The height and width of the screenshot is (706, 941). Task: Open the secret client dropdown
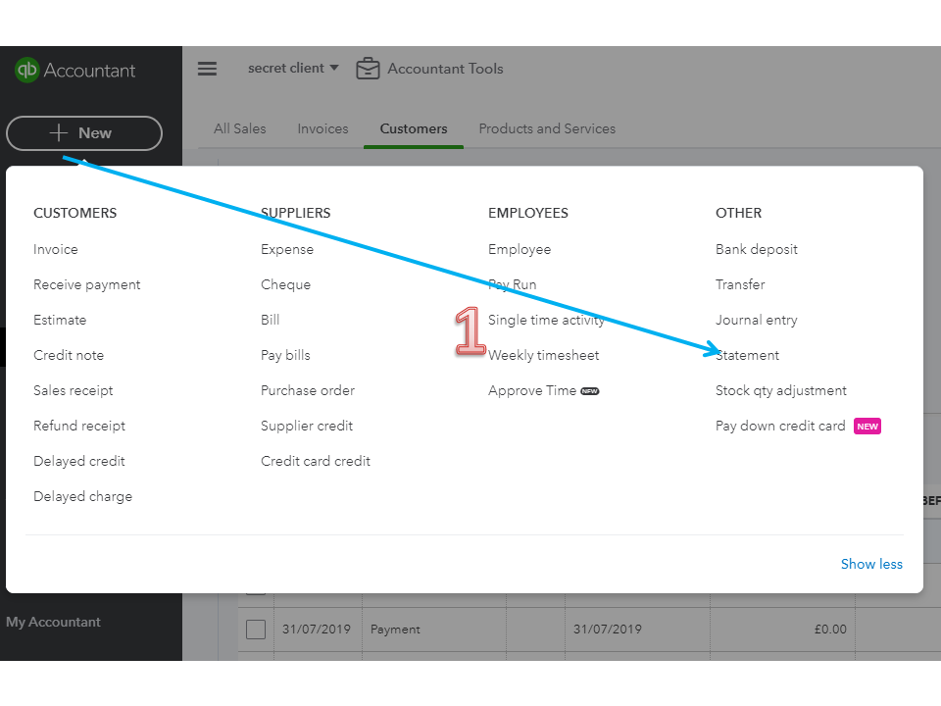(x=293, y=69)
